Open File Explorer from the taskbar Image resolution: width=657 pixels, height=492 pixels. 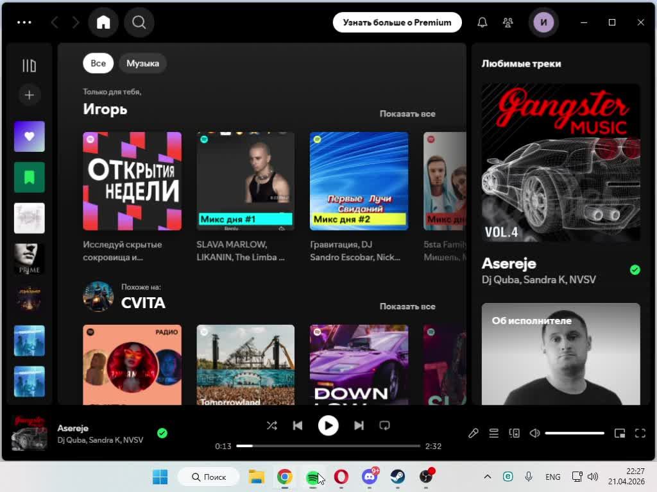point(256,477)
